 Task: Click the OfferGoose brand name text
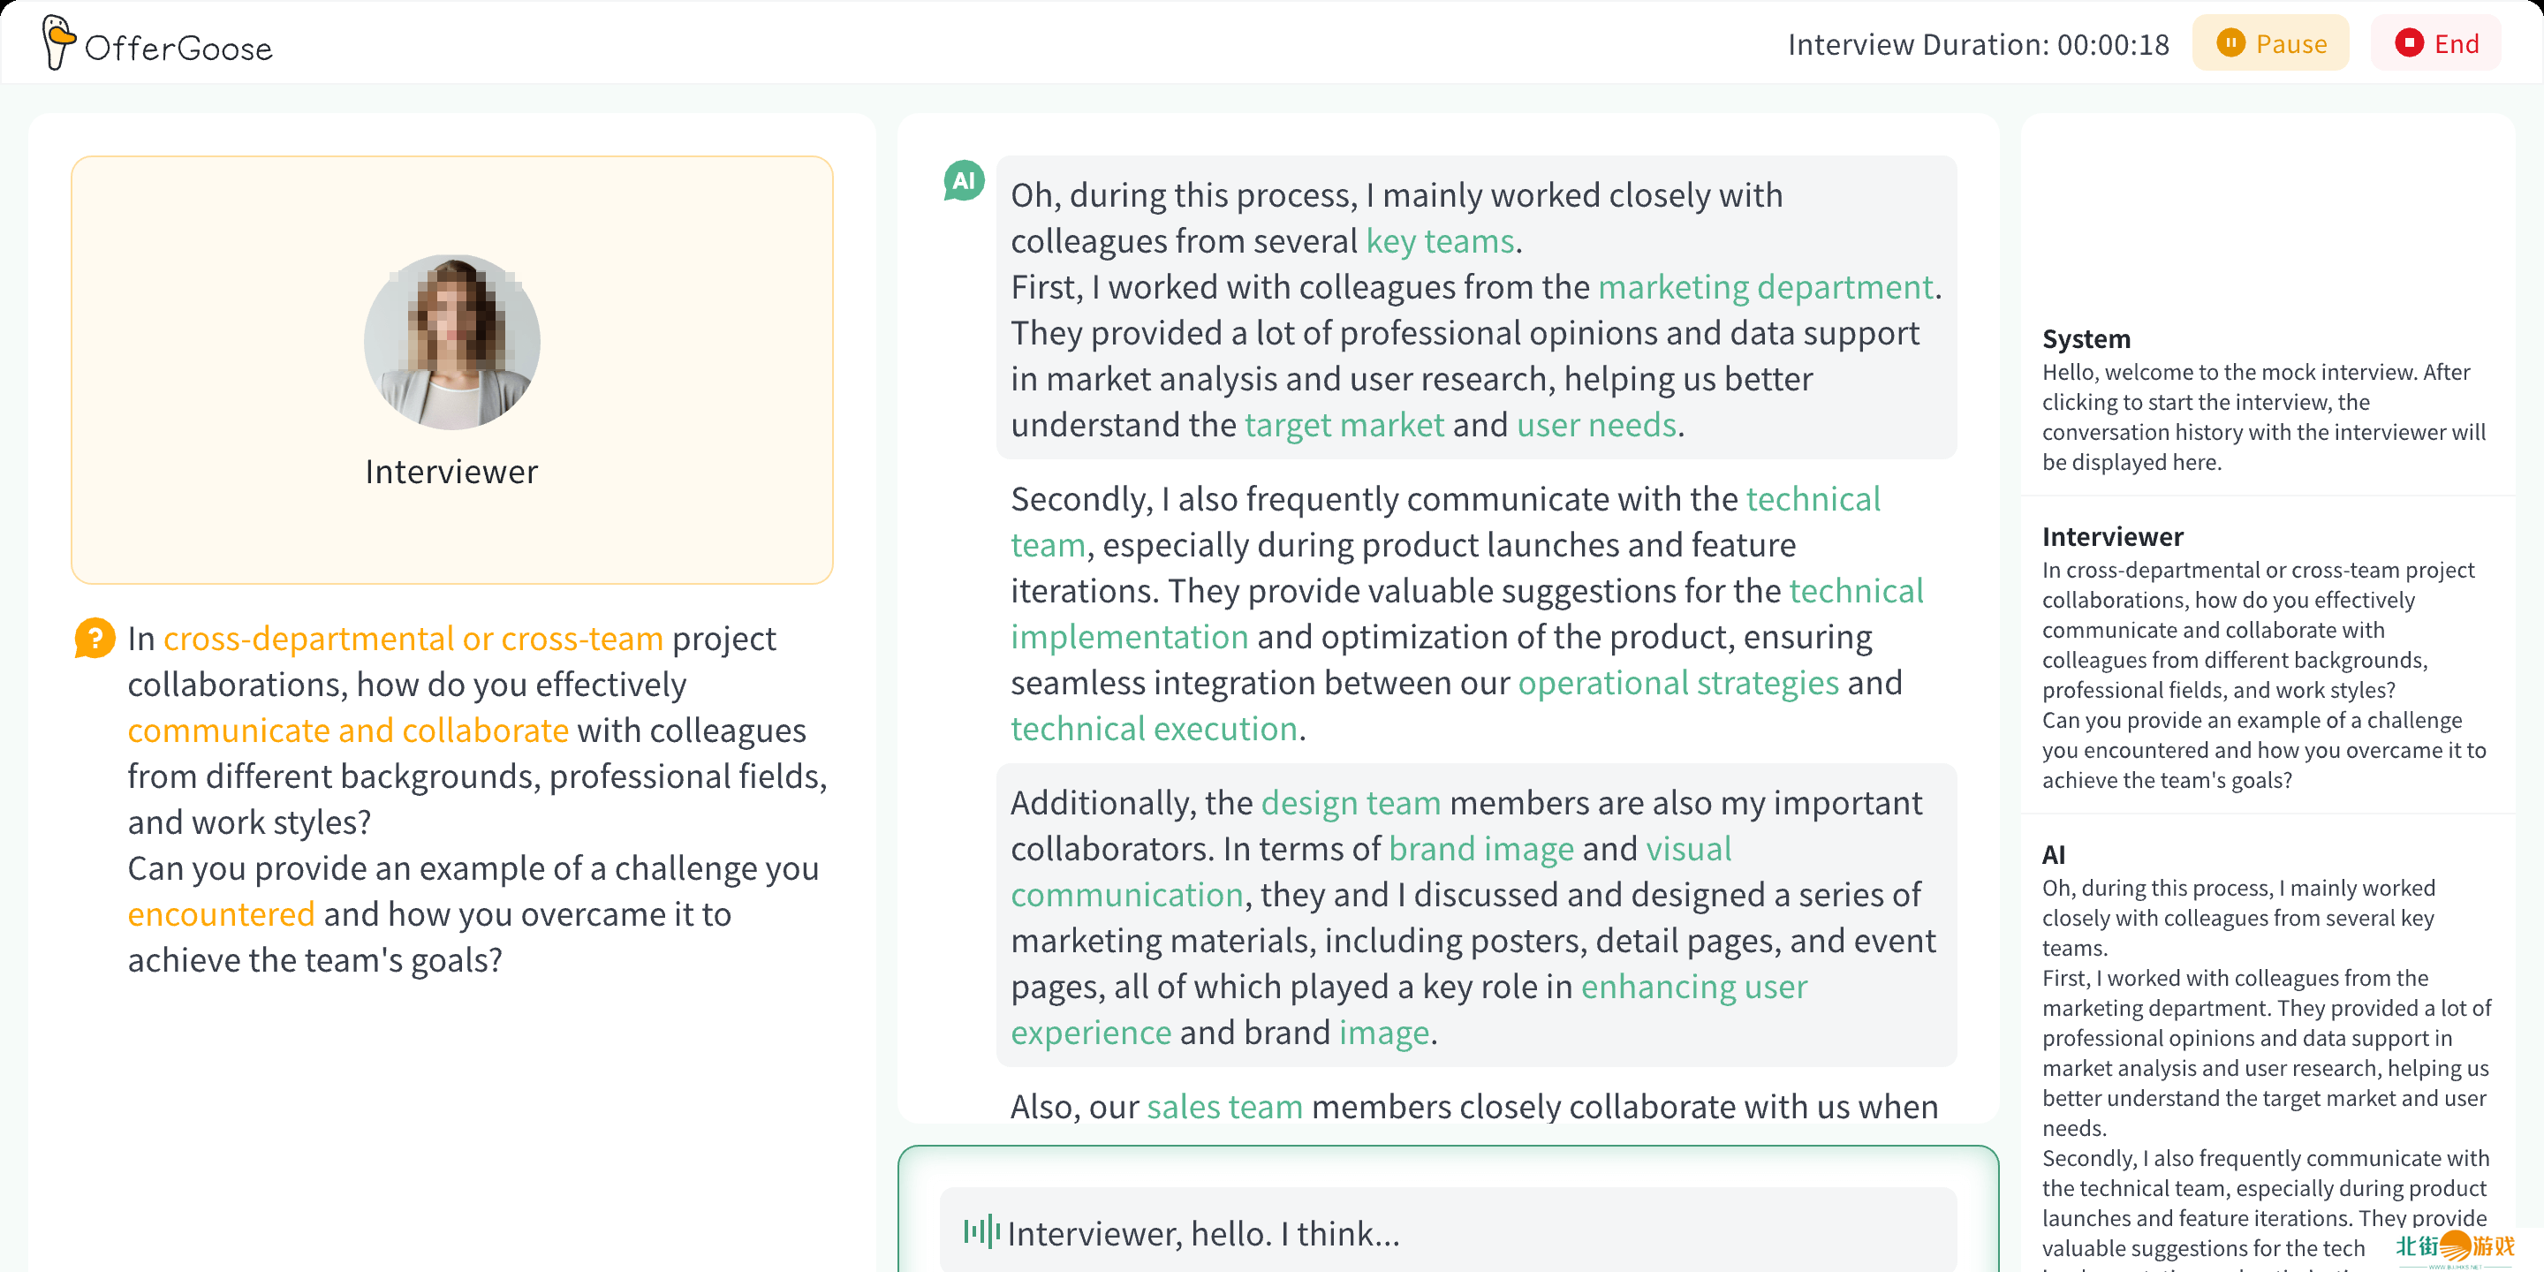click(178, 48)
